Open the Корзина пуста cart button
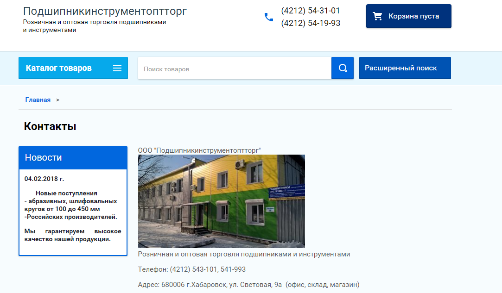This screenshot has width=502, height=293. pos(408,16)
